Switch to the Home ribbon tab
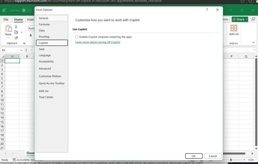 pyautogui.click(x=18, y=19)
